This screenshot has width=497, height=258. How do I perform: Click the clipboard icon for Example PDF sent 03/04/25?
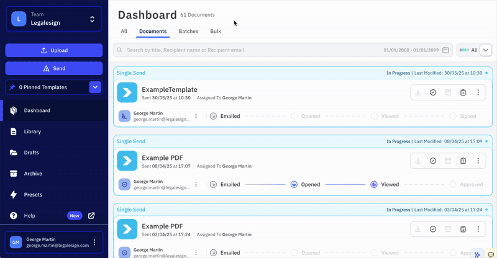pyautogui.click(x=463, y=229)
